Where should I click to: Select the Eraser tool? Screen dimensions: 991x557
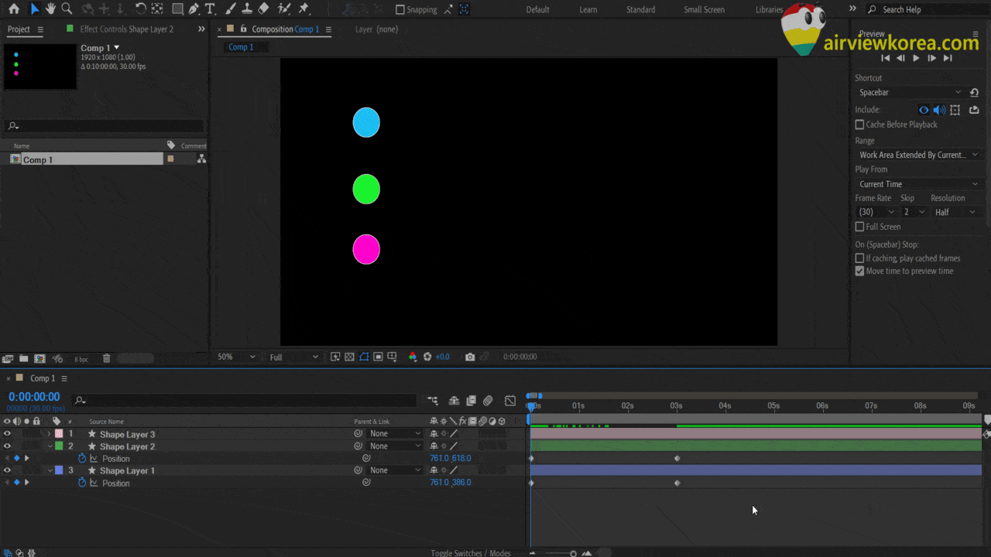263,9
